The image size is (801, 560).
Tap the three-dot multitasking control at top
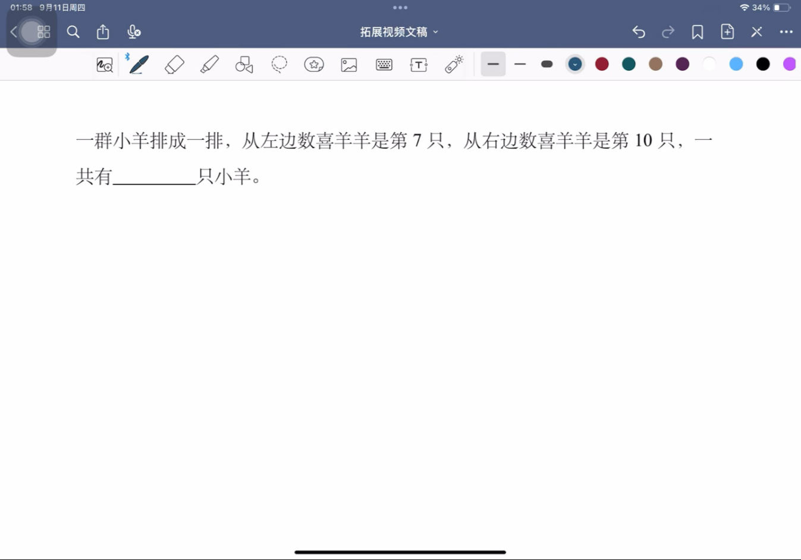[x=400, y=8]
